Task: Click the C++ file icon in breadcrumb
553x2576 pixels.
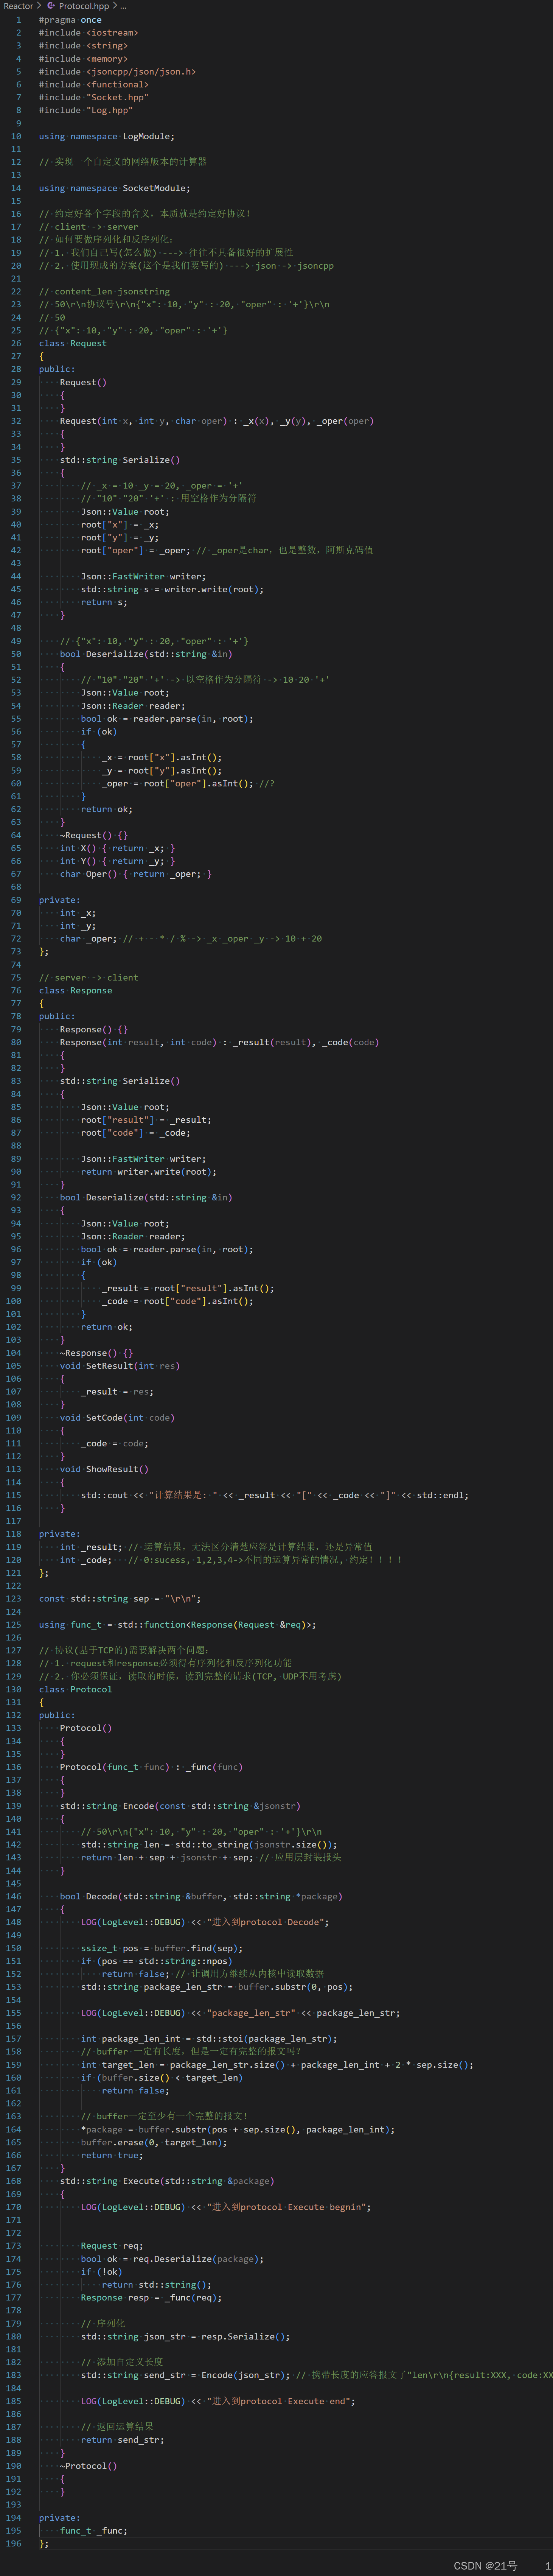Action: pyautogui.click(x=51, y=6)
